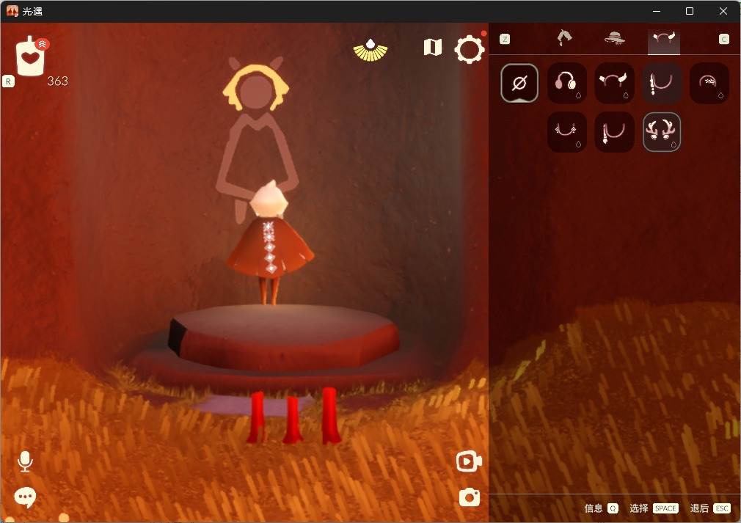Equip the small braided headband accessory

tap(709, 83)
